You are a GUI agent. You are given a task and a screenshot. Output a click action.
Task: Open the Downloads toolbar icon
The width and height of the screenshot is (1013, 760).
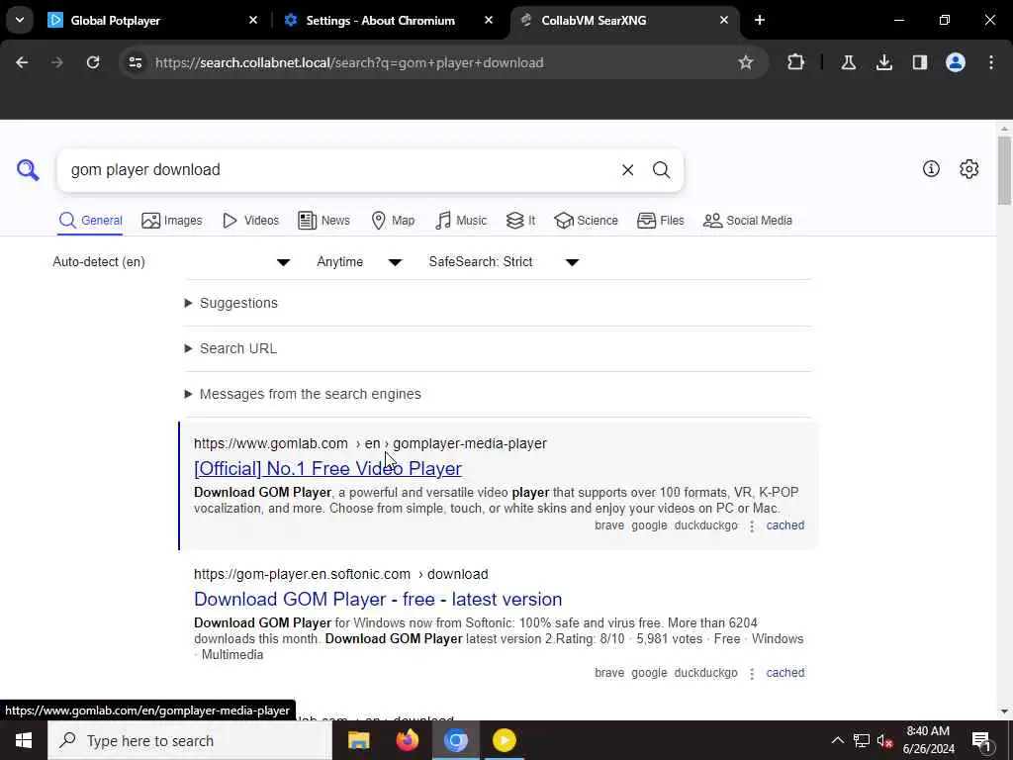(x=883, y=62)
